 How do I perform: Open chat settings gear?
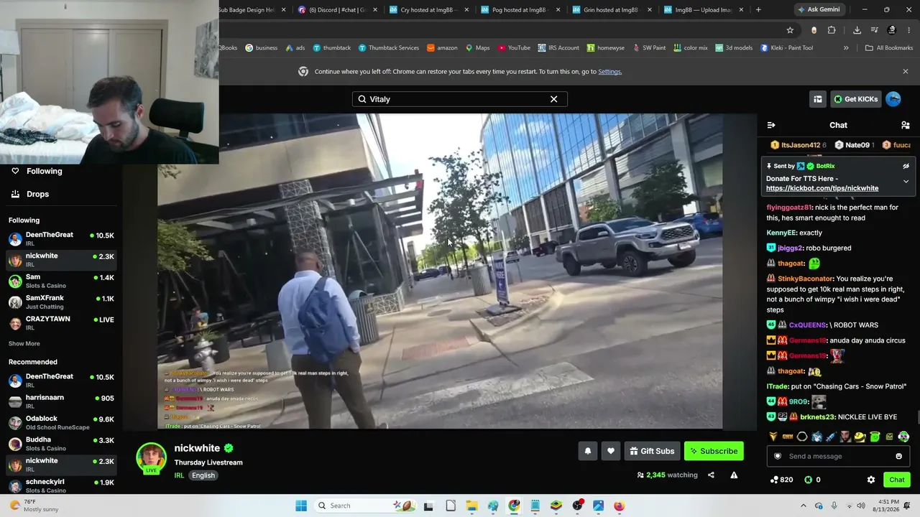(x=871, y=480)
